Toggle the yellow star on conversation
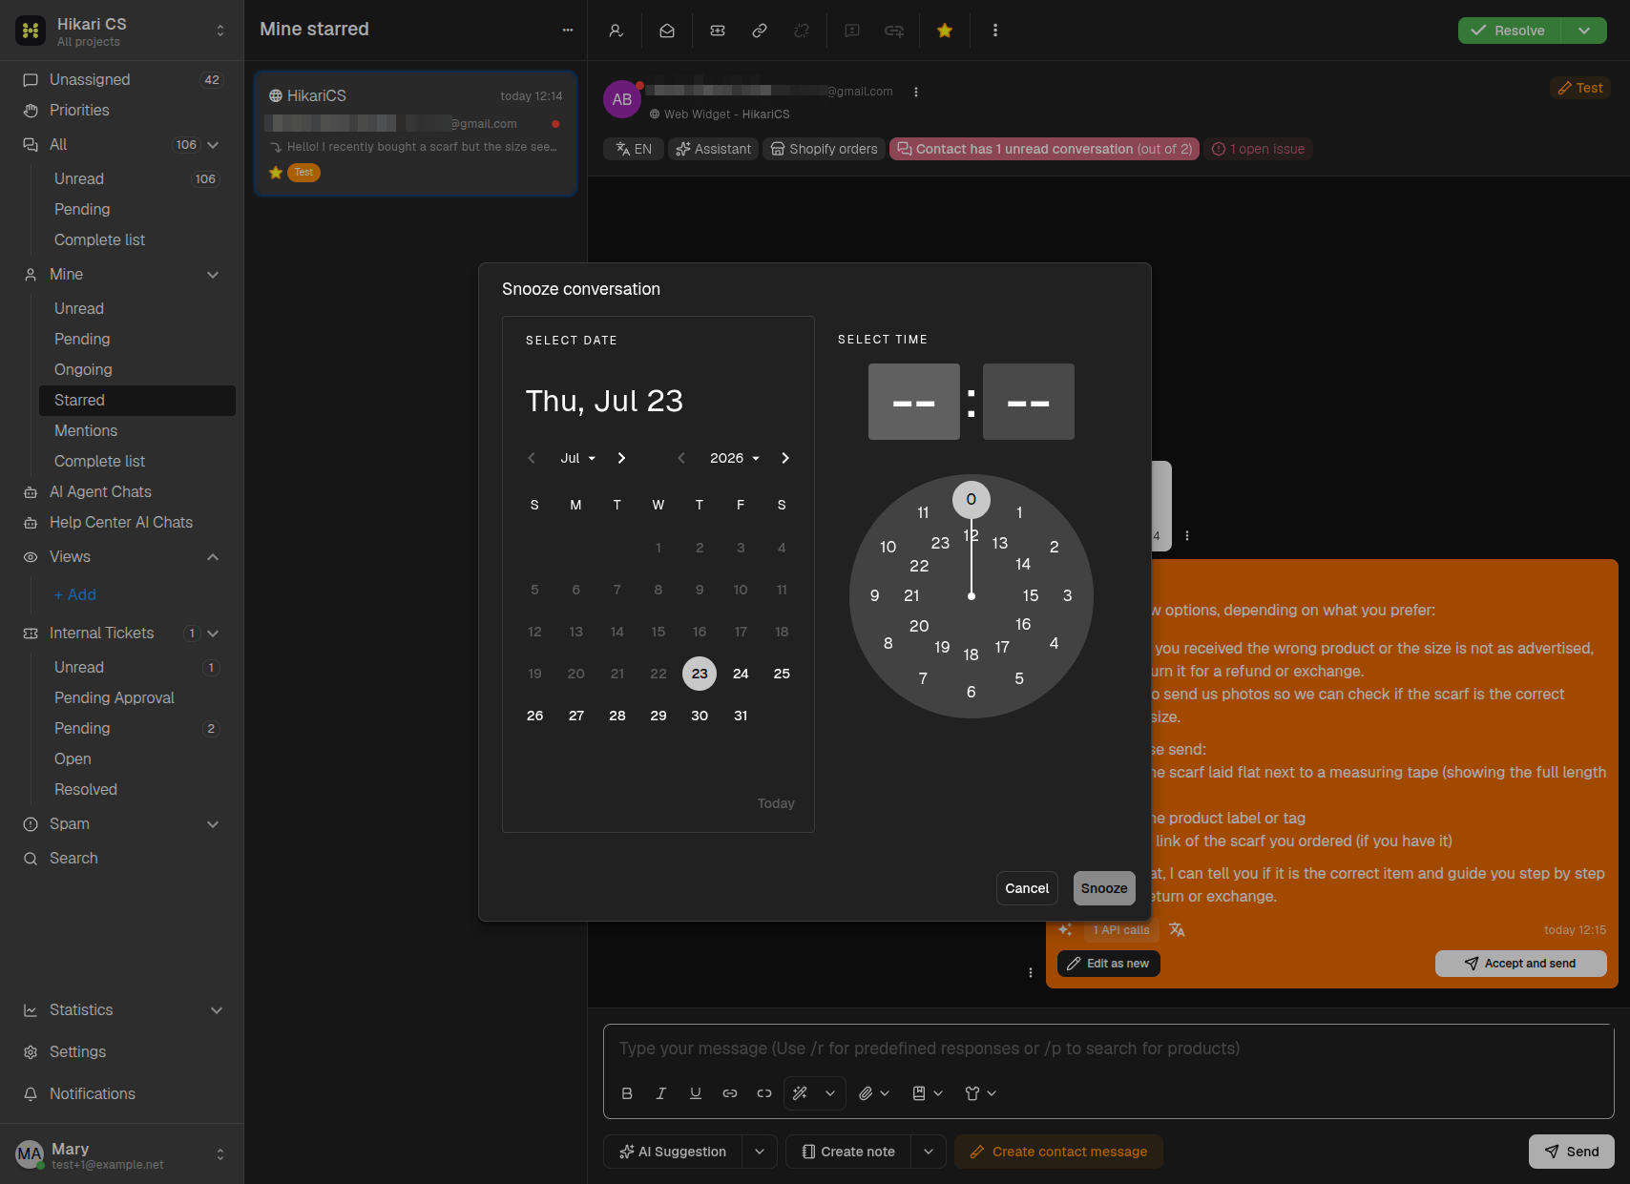The width and height of the screenshot is (1630, 1184). pos(945,31)
